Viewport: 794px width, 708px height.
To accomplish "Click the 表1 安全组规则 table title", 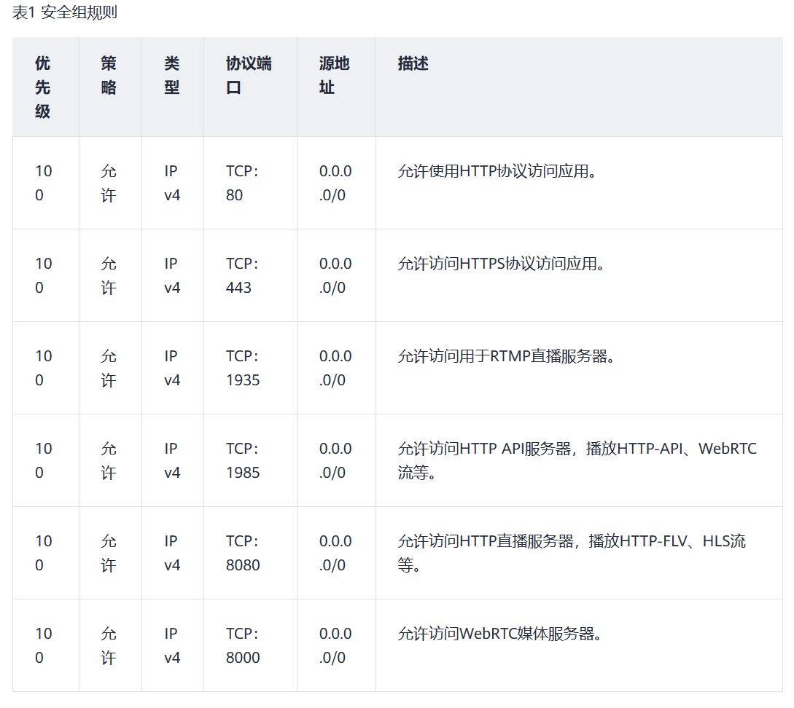I will [65, 13].
